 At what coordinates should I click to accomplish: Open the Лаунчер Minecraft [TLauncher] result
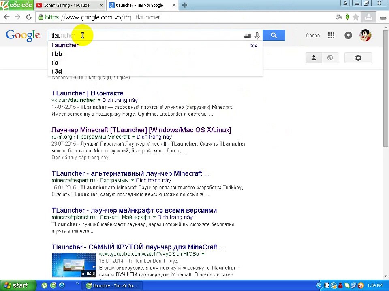point(141,130)
